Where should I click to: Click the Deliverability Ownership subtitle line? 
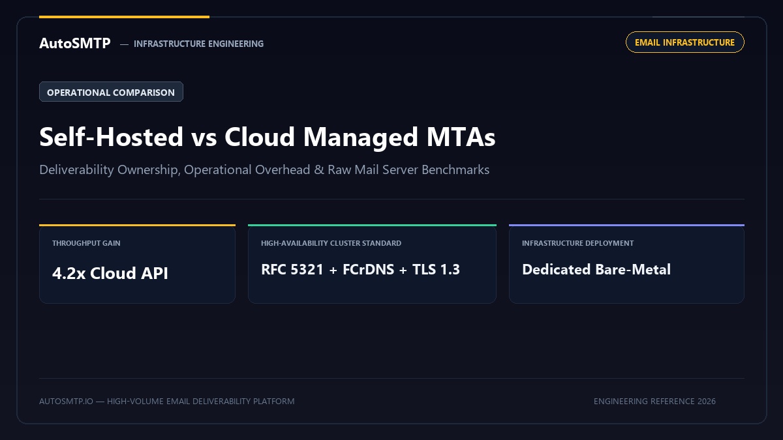pos(264,169)
